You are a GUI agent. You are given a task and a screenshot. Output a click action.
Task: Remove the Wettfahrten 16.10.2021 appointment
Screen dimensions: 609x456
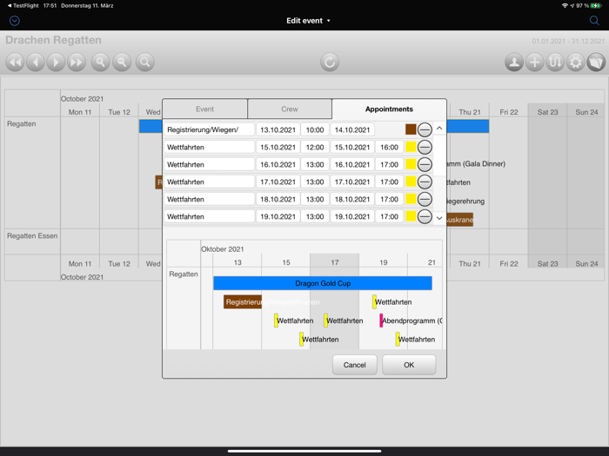[425, 164]
